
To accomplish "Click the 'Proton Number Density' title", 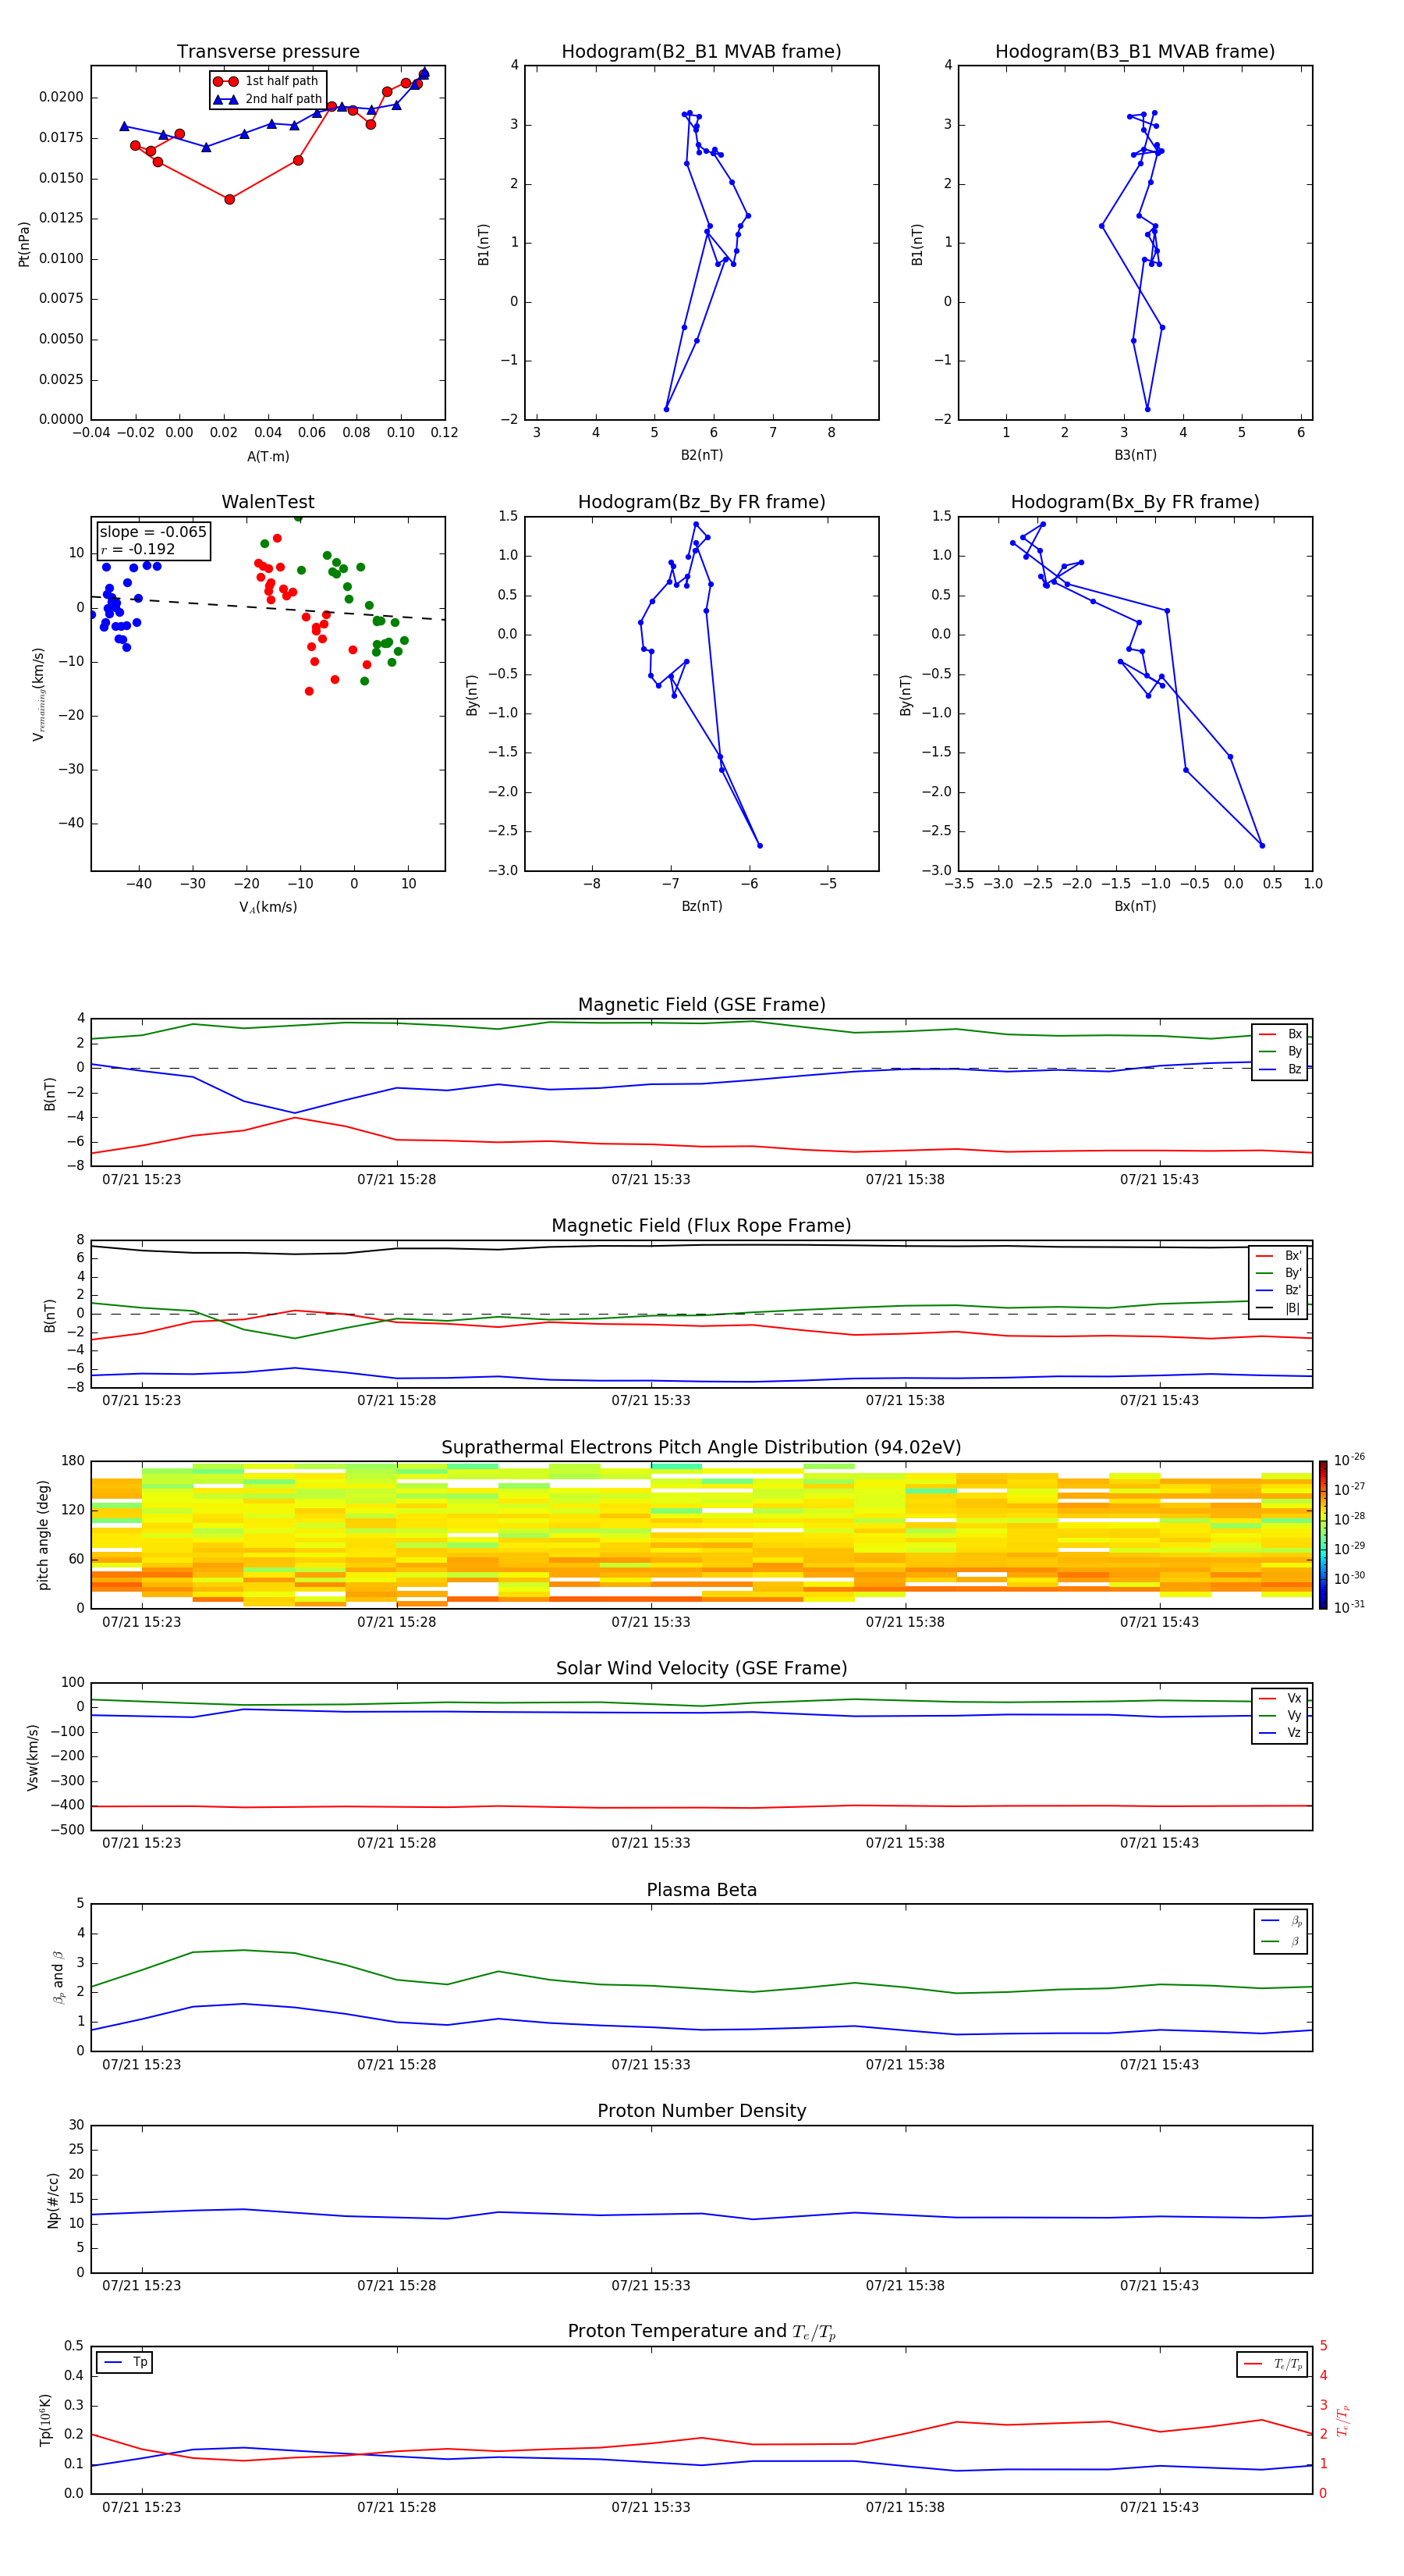I will [x=701, y=2111].
